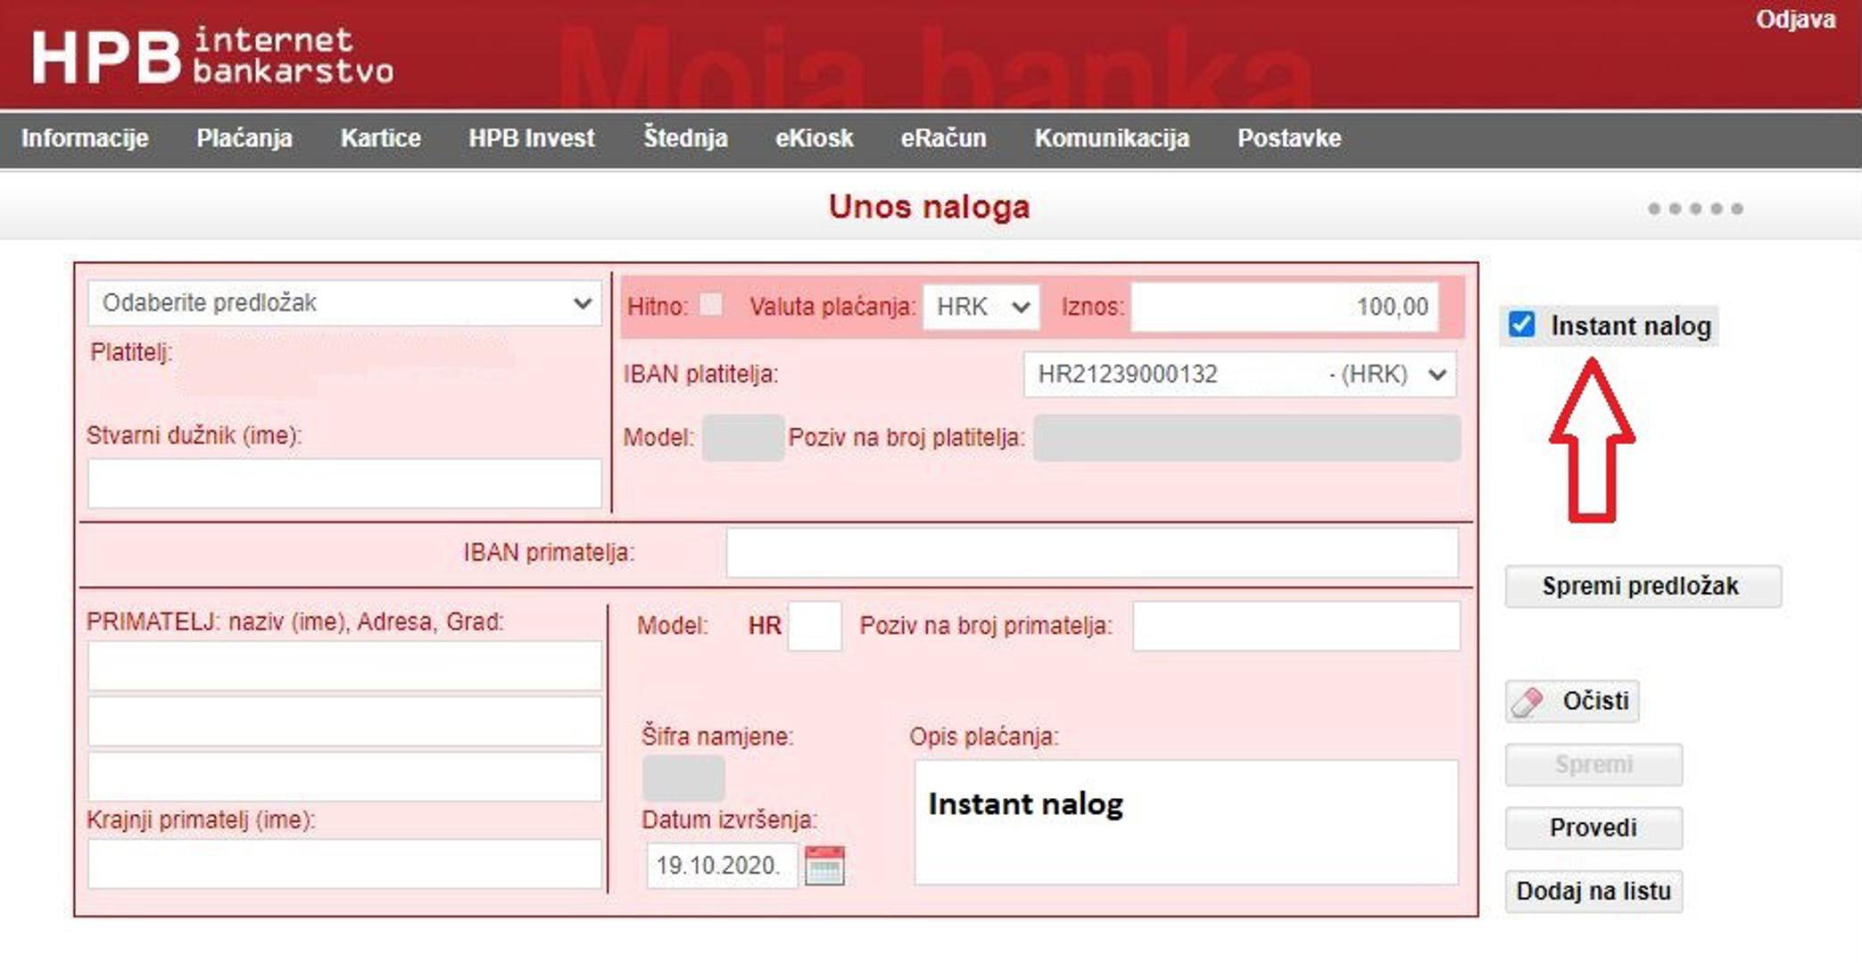This screenshot has height=963, width=1862.
Task: Open the Kartice menu
Action: click(380, 138)
